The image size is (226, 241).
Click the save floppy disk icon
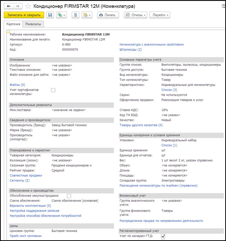49,15
